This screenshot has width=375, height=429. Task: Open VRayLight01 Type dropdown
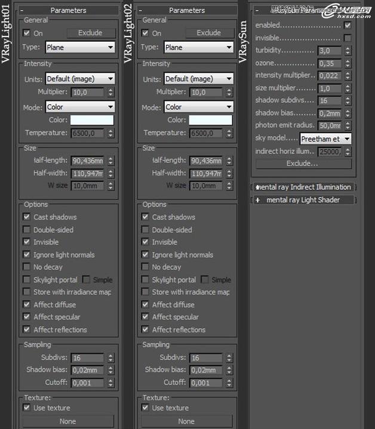click(80, 47)
